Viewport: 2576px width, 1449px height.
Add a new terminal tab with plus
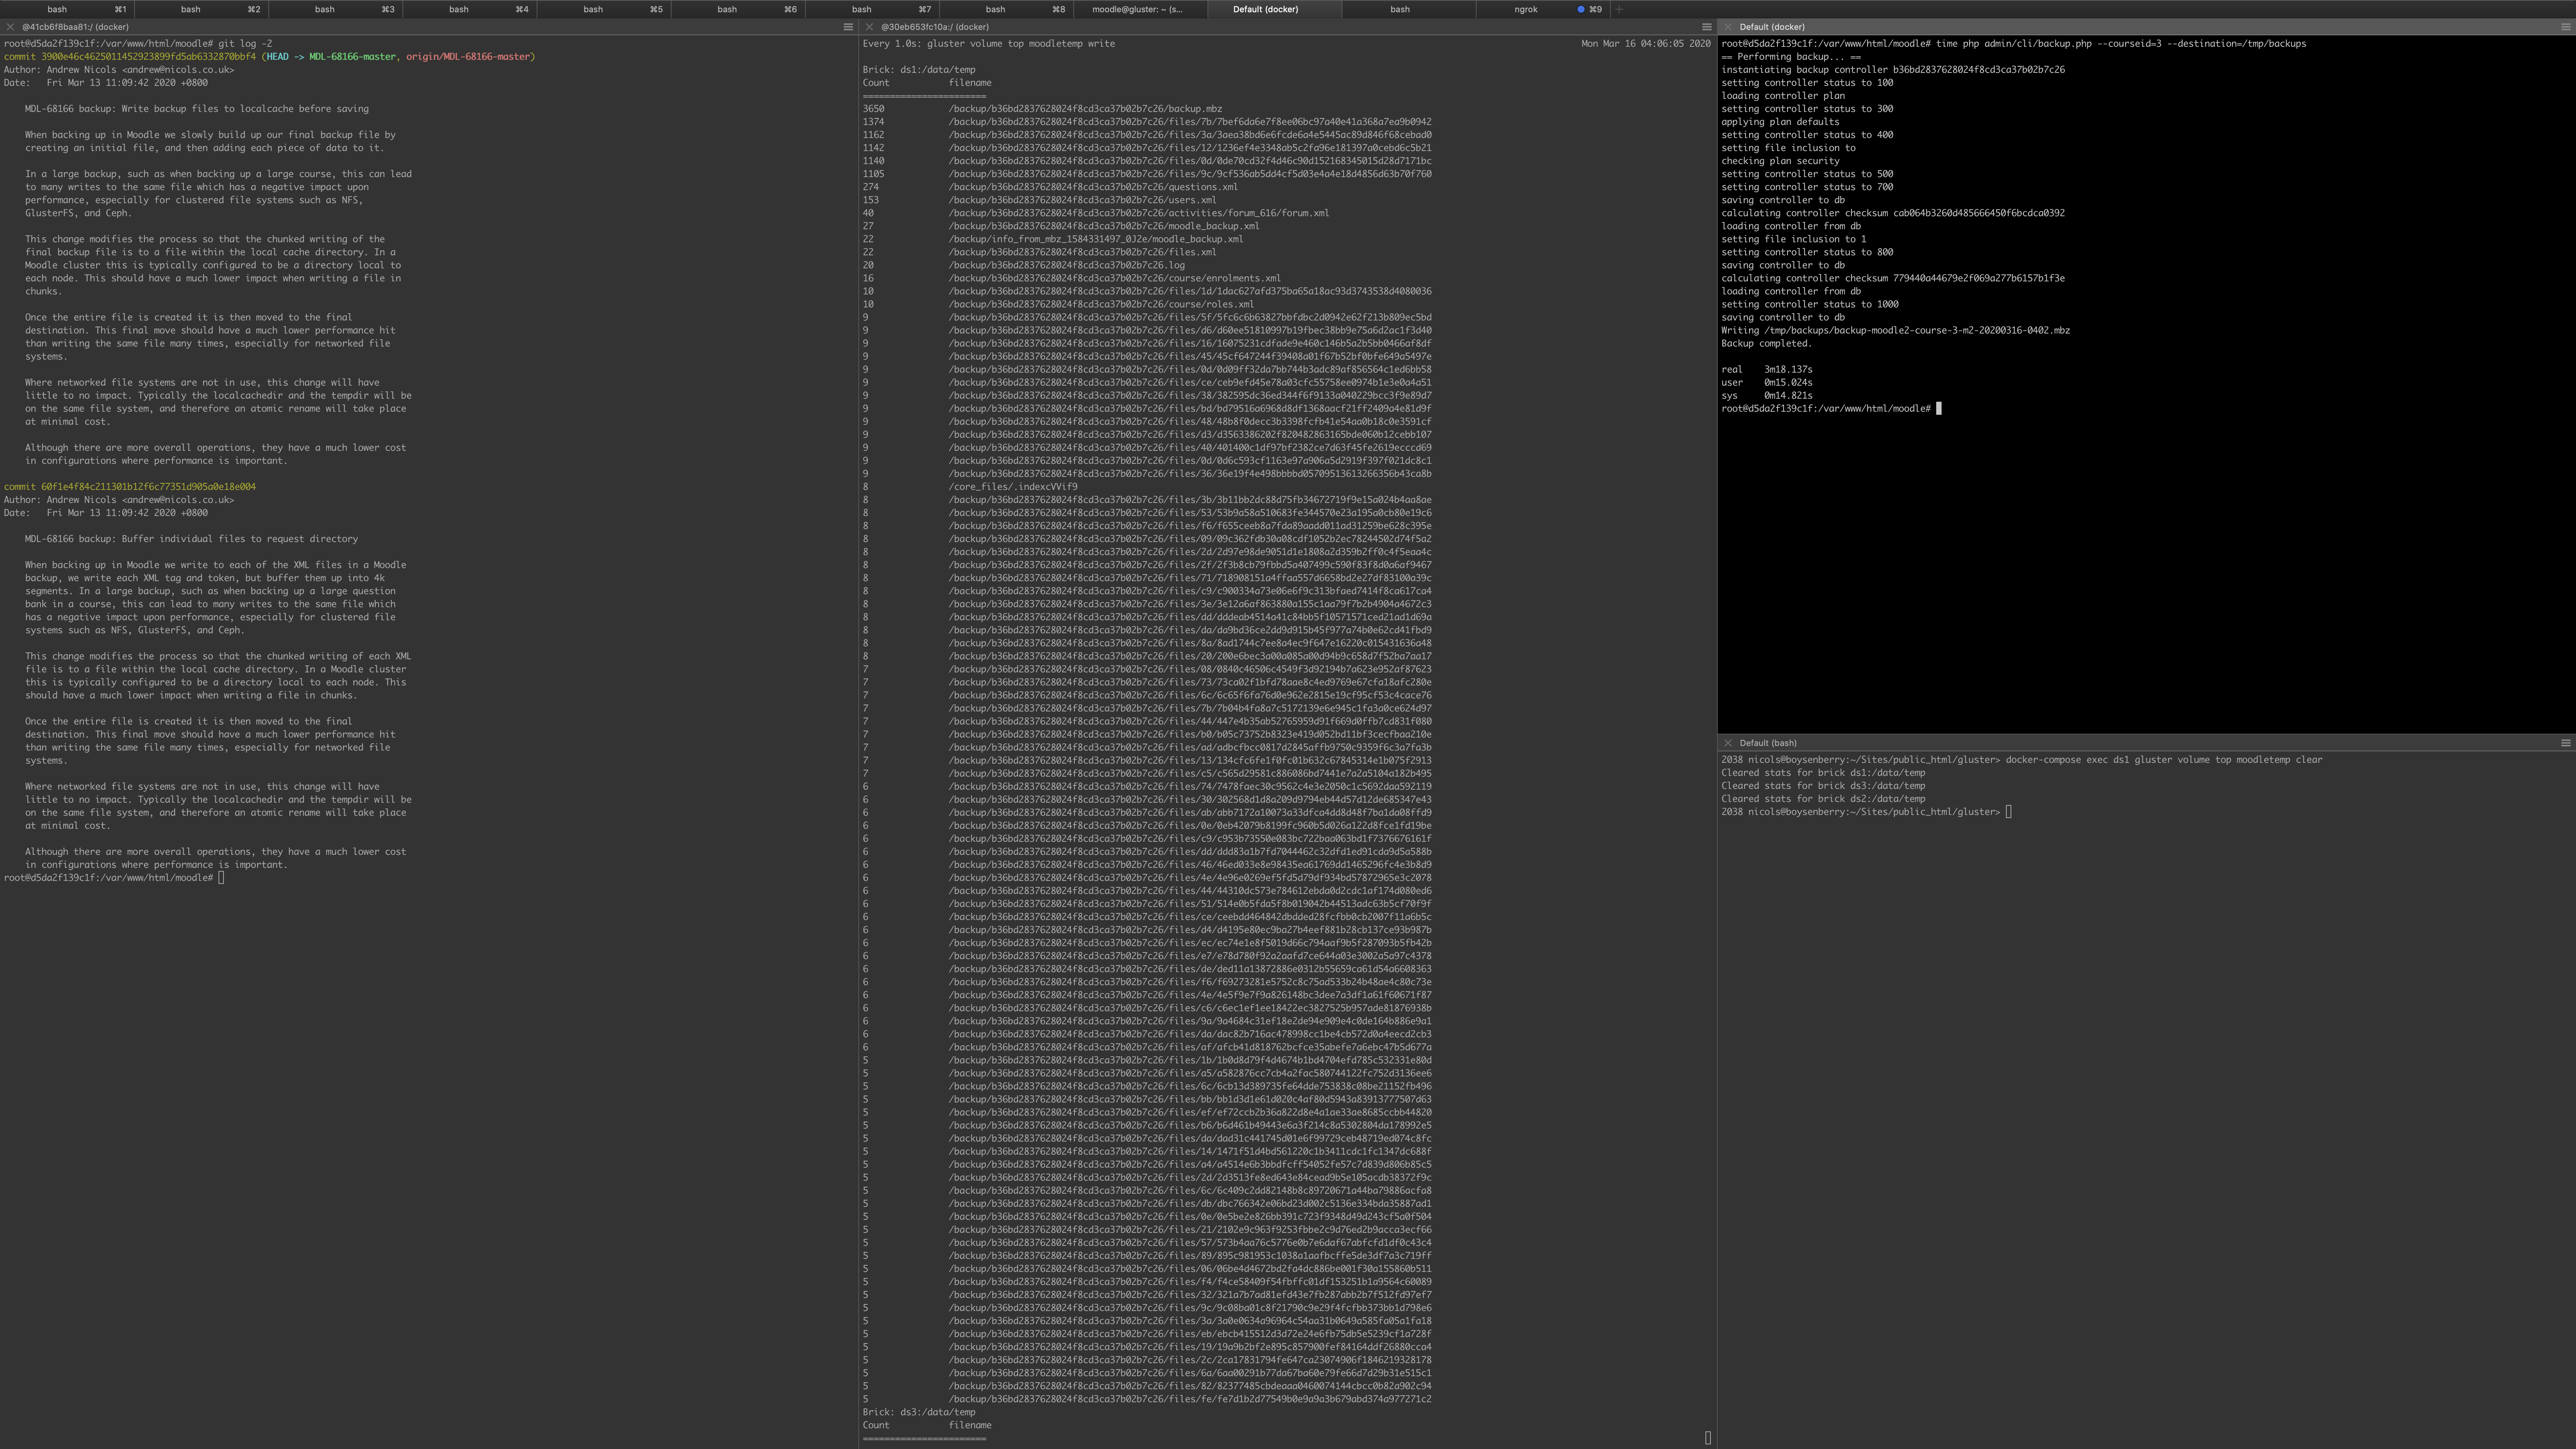coord(1619,9)
